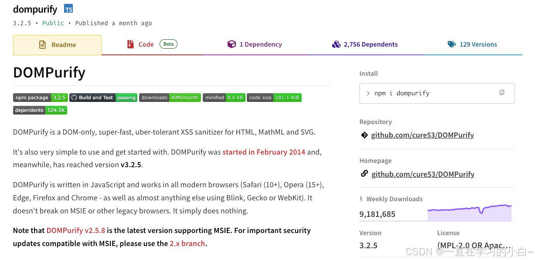
Task: Click the weekly downloads sparkline chart
Action: pyautogui.click(x=470, y=213)
